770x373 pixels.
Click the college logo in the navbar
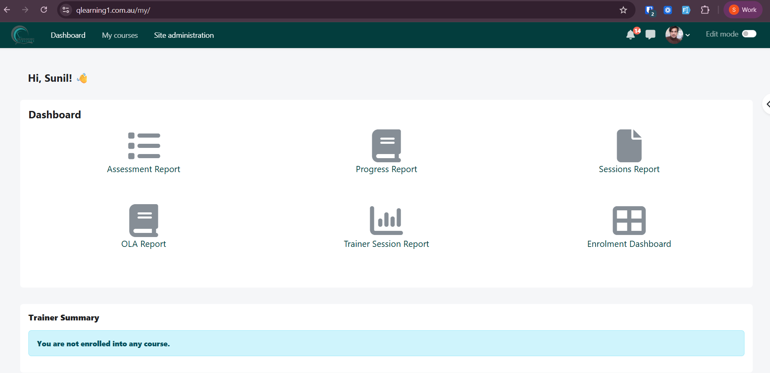click(23, 35)
